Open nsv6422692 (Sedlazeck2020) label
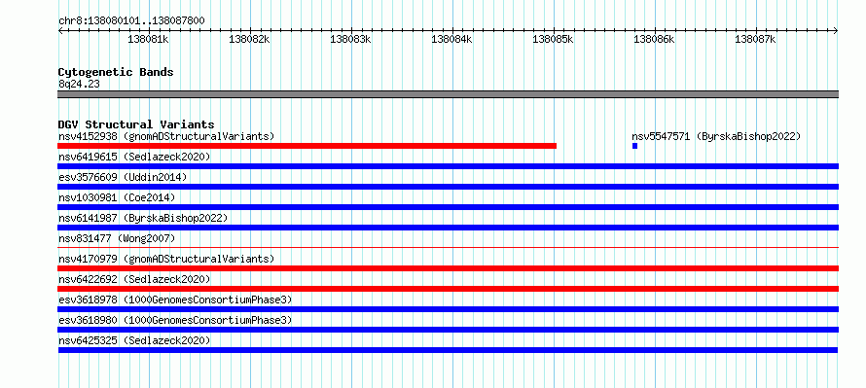 click(134, 279)
